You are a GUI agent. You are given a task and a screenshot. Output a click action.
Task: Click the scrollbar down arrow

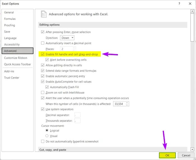192,149
